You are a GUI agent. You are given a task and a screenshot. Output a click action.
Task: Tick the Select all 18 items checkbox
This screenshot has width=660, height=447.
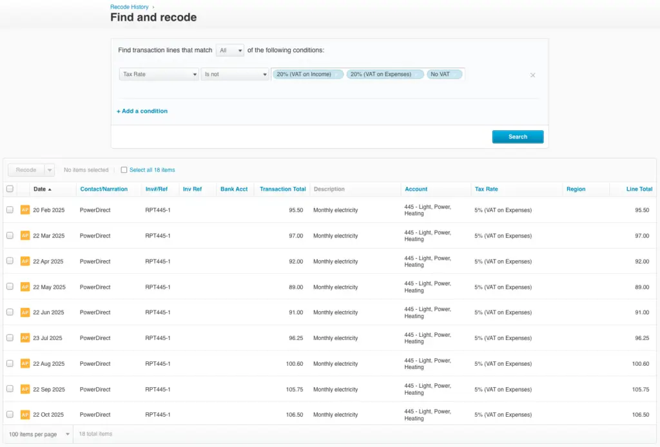click(x=124, y=170)
